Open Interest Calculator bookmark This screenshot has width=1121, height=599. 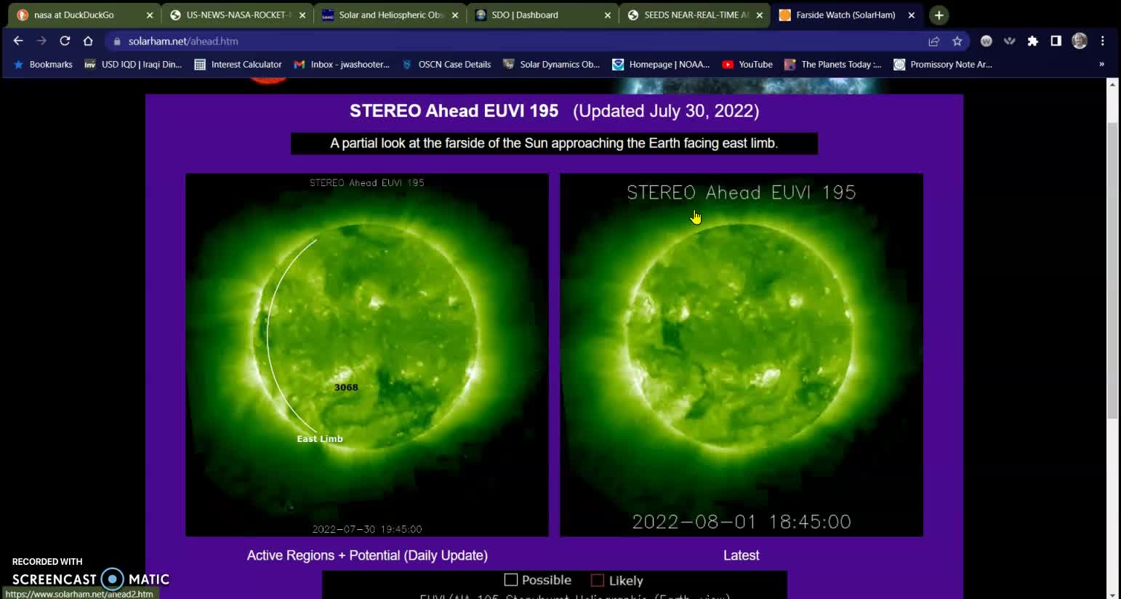point(238,65)
